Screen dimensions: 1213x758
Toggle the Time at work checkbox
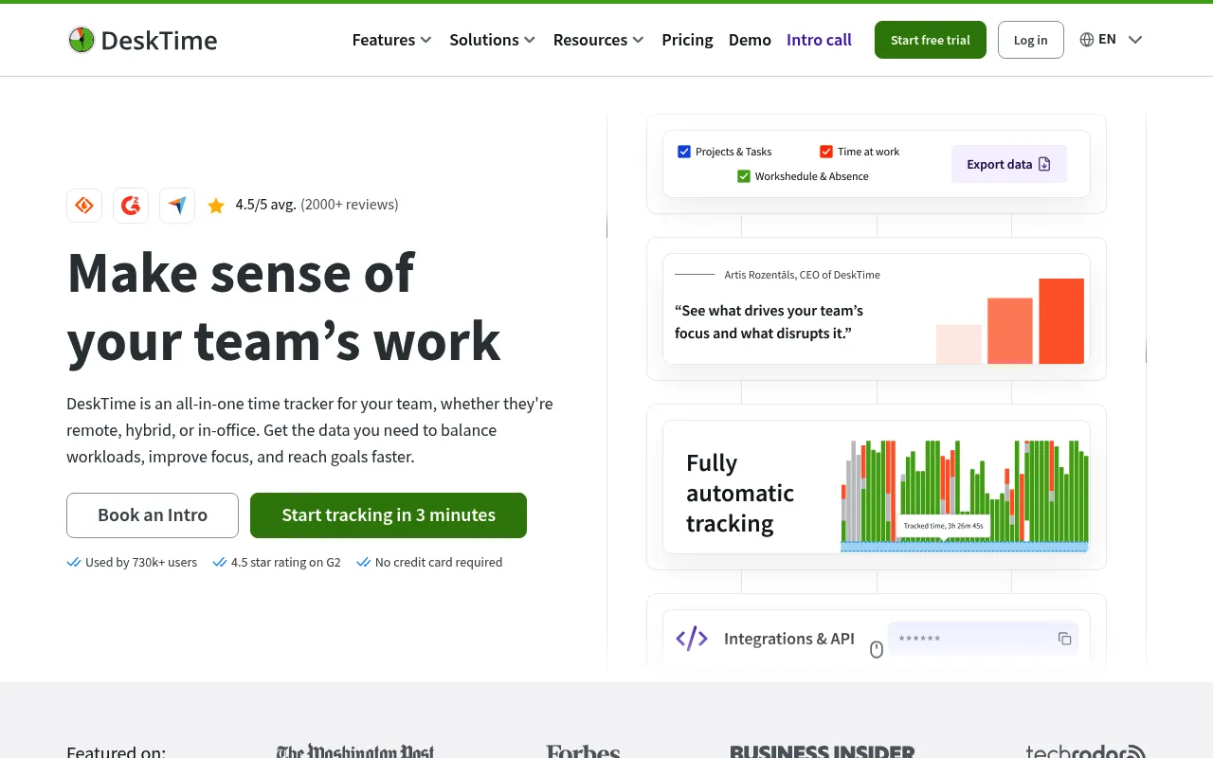(826, 152)
